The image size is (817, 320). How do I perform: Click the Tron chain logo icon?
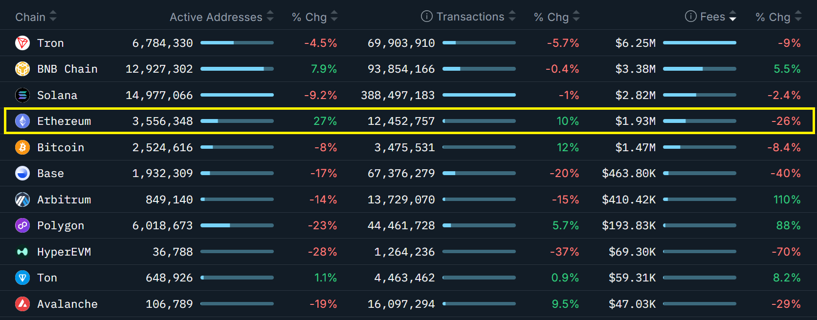coord(22,43)
